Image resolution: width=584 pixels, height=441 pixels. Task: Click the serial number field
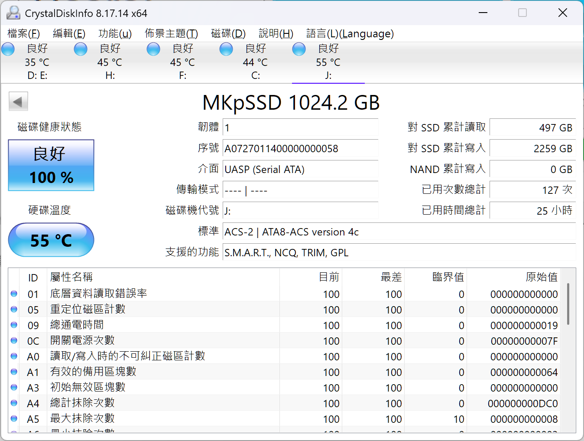300,148
